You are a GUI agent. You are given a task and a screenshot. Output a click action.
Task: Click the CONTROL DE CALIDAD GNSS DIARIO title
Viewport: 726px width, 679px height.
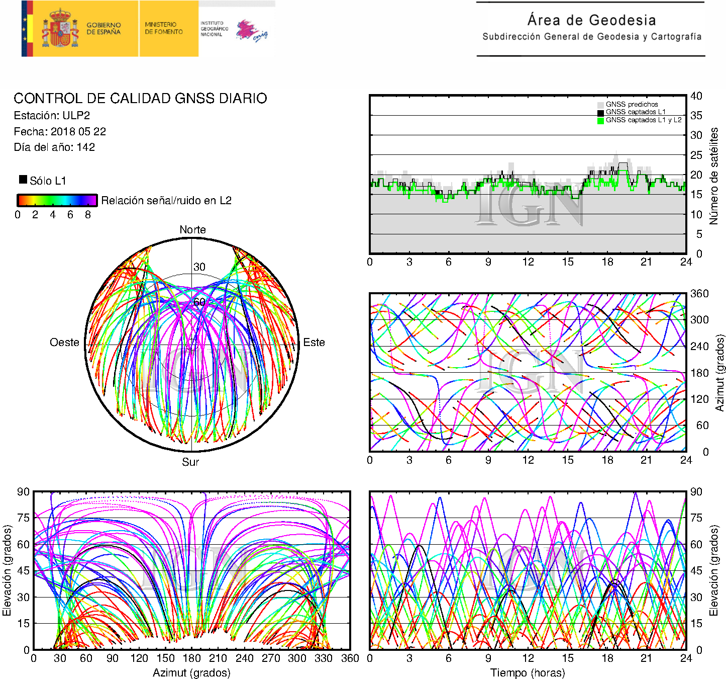coord(140,99)
